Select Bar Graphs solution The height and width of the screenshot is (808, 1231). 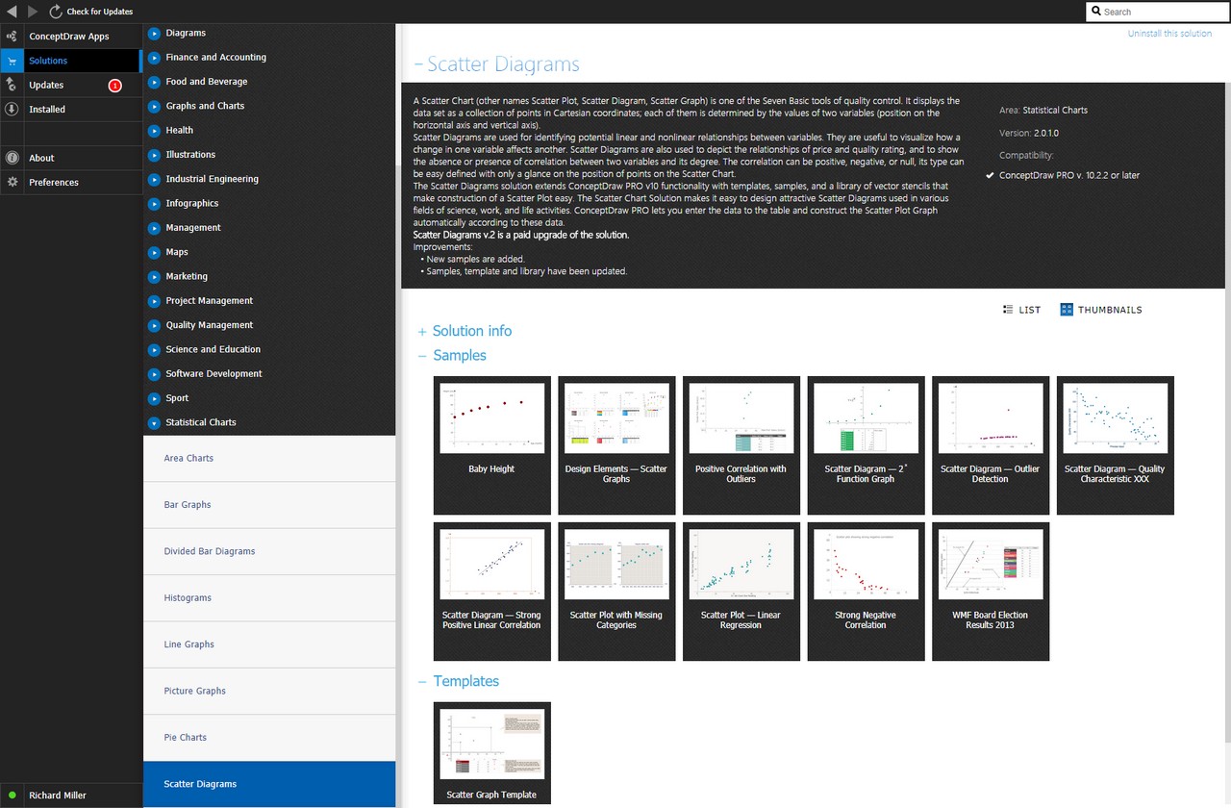click(269, 505)
